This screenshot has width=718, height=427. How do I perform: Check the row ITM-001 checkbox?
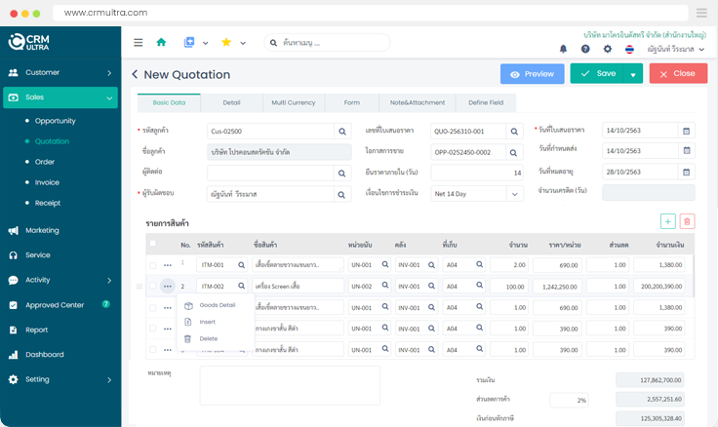(153, 265)
